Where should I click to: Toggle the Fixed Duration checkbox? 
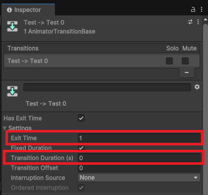tap(81, 148)
